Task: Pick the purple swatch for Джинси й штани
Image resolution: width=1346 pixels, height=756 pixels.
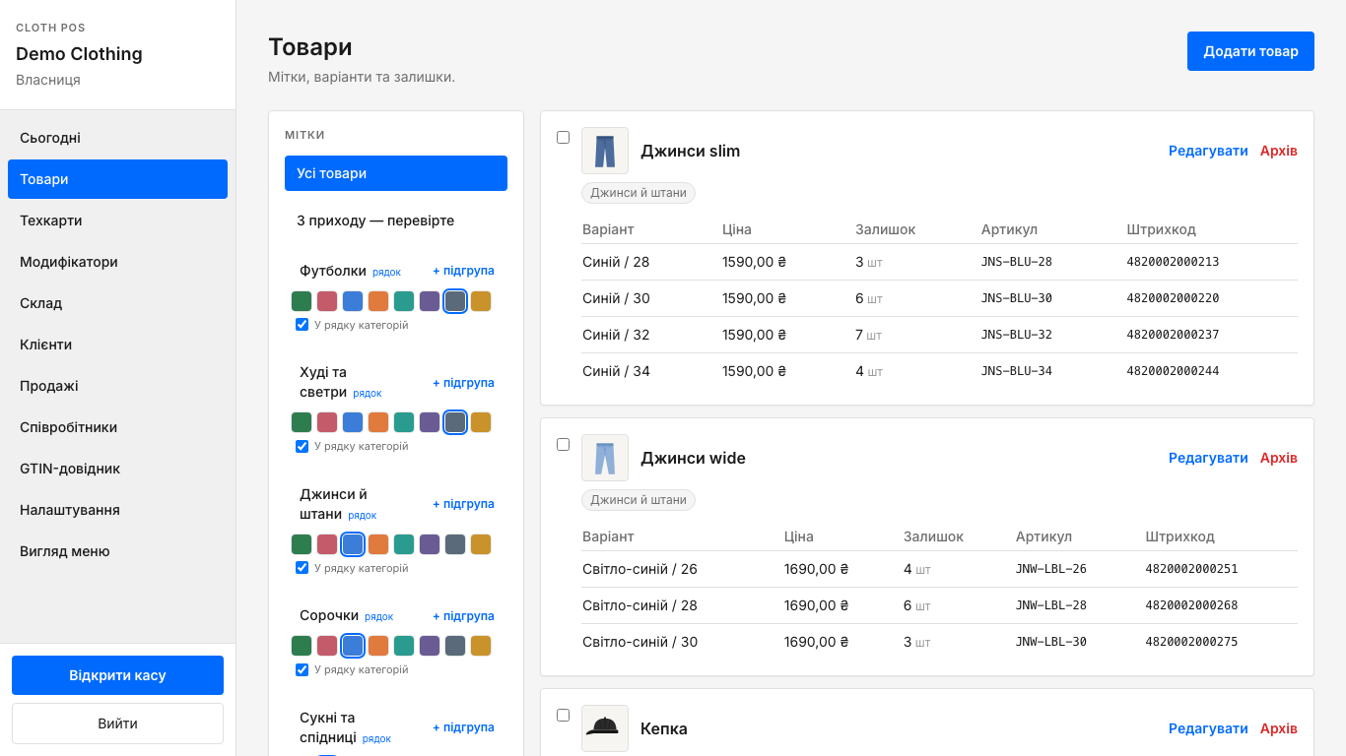Action: pyautogui.click(x=430, y=544)
